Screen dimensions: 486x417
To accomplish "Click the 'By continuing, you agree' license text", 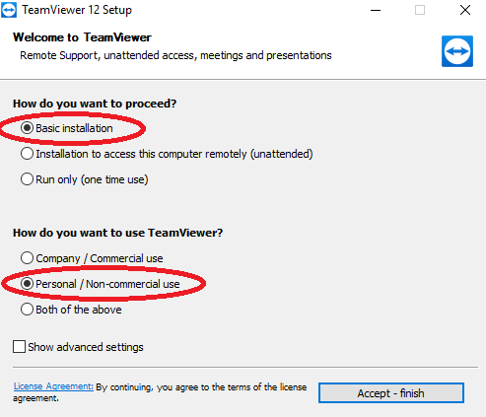I will pos(160,392).
